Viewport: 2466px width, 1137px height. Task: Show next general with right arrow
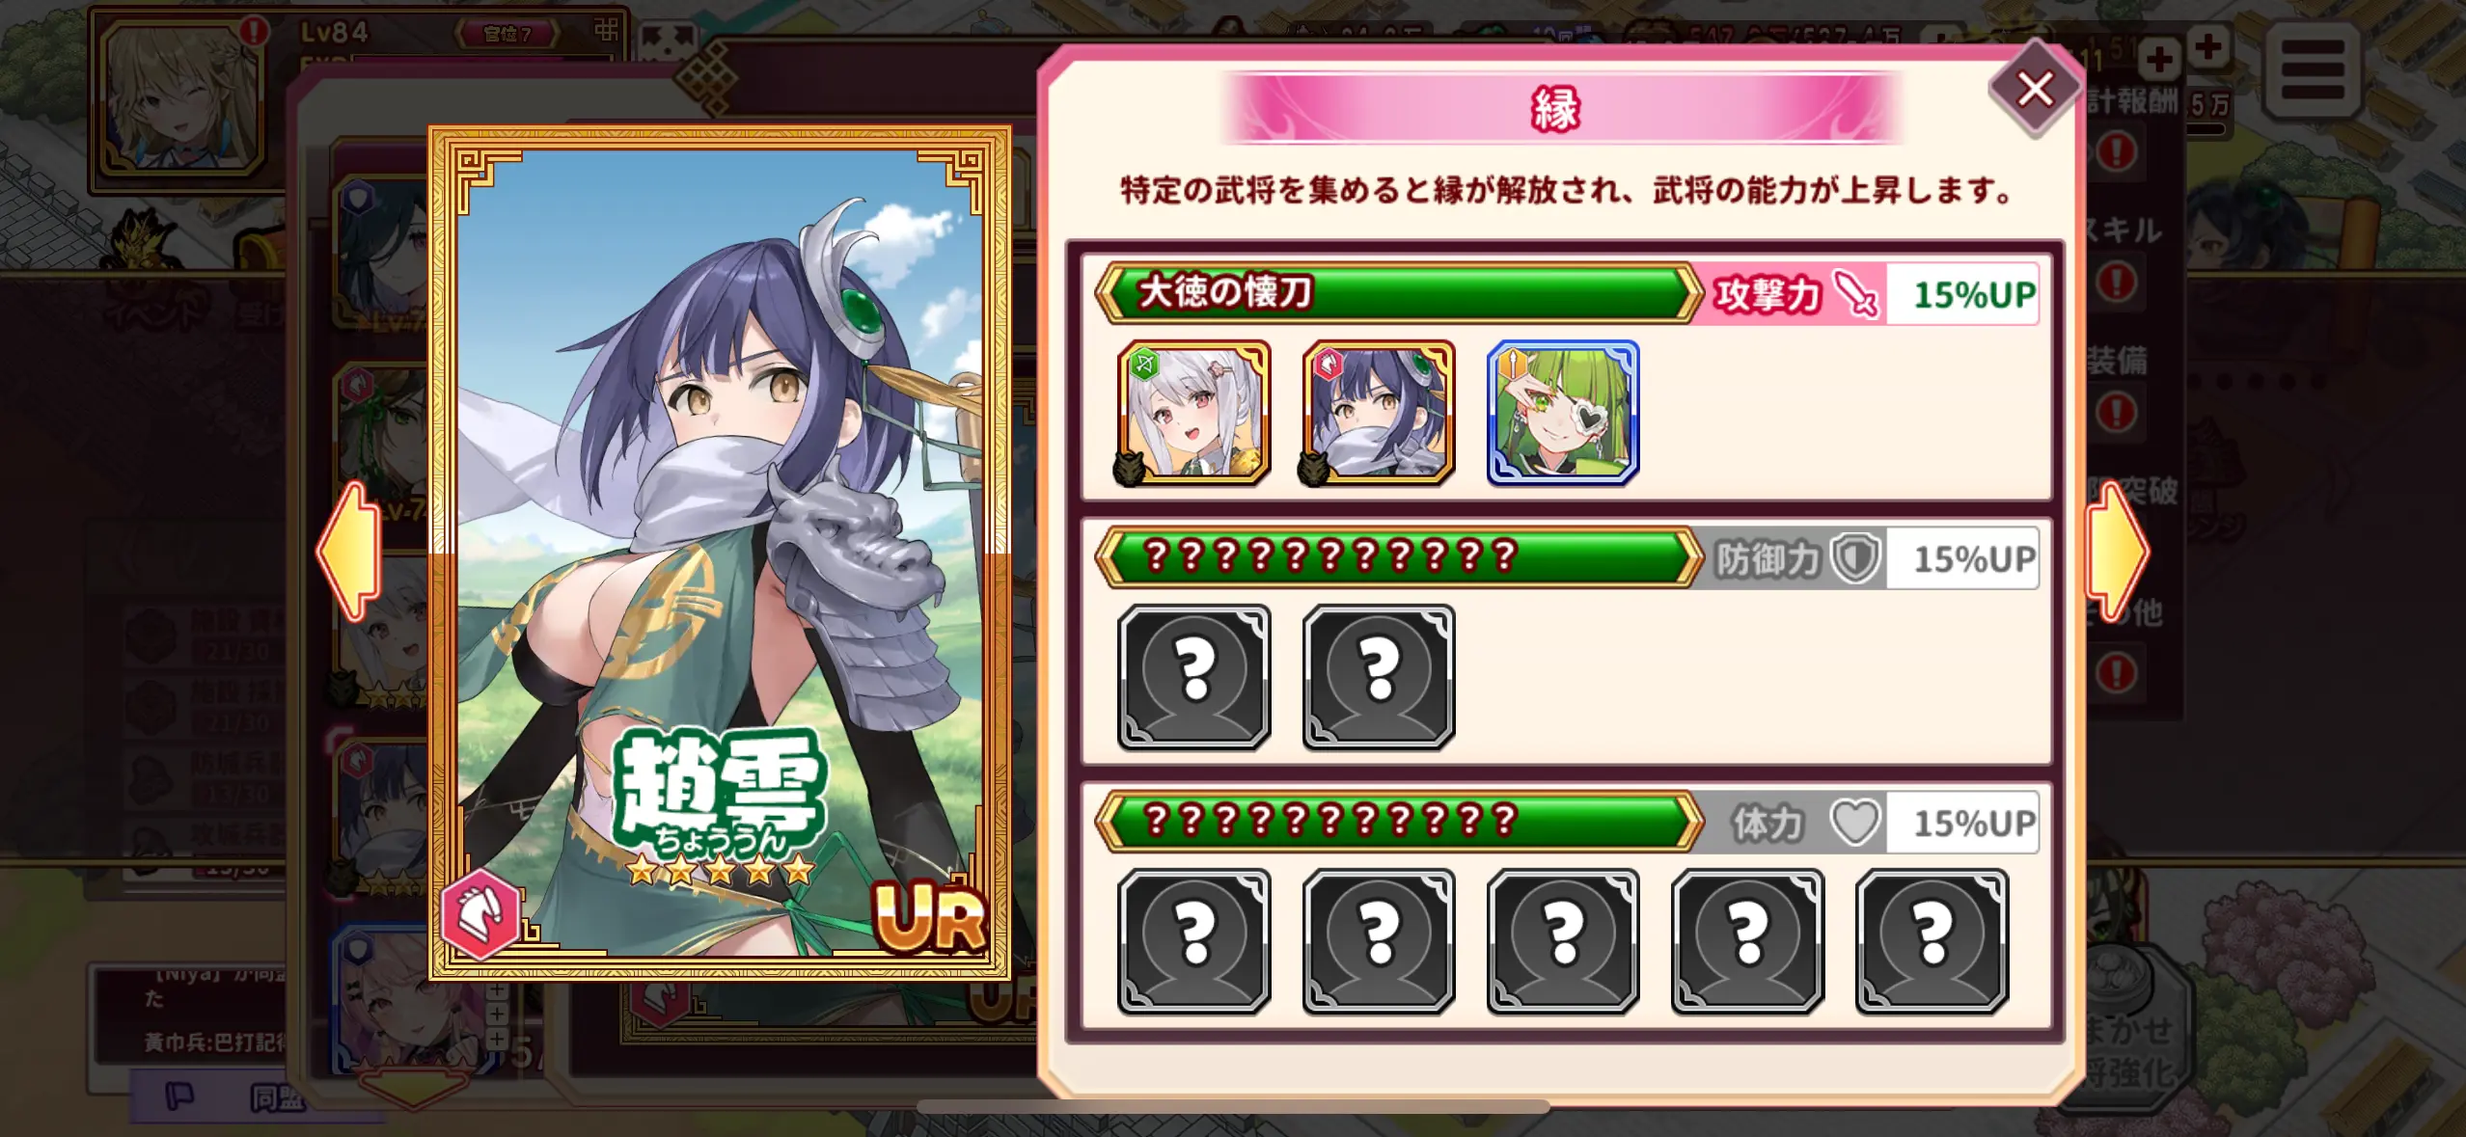point(2118,551)
